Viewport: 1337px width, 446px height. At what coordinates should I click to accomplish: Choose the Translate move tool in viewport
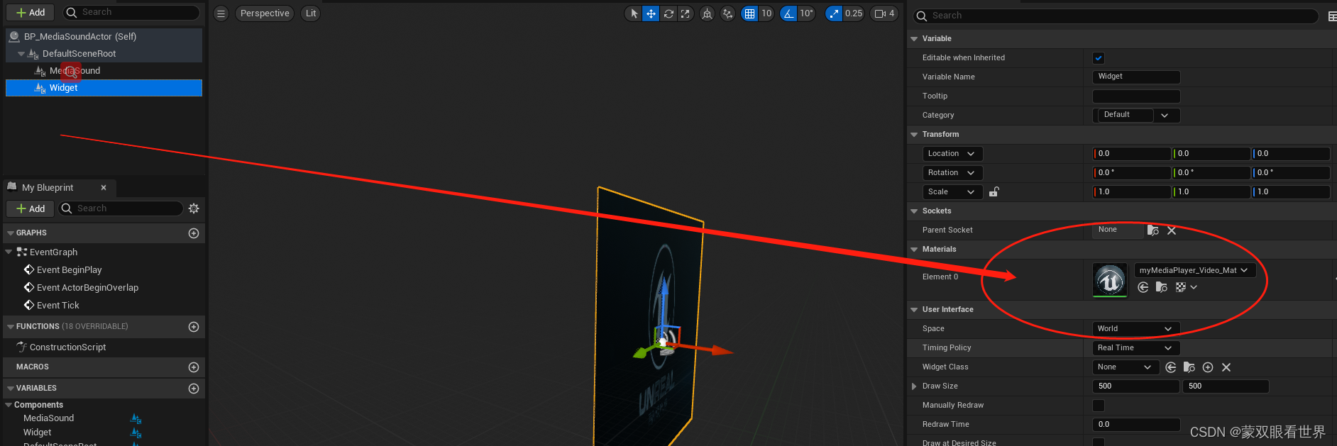click(x=651, y=13)
